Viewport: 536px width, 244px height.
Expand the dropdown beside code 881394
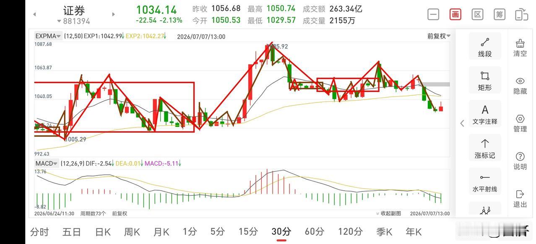pos(59,21)
